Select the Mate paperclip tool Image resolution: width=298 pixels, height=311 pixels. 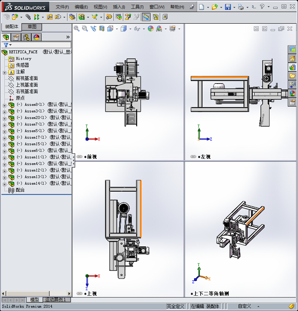28,17
